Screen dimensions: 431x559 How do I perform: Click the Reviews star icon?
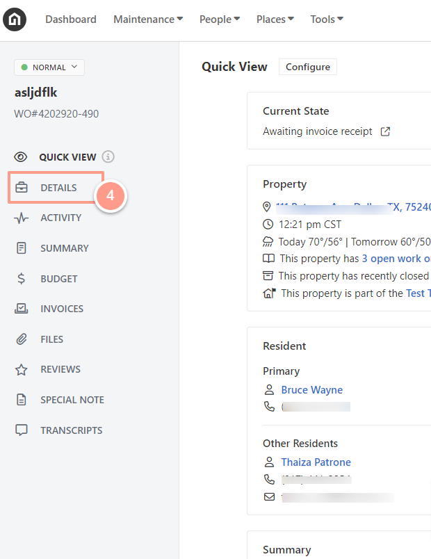tap(22, 370)
